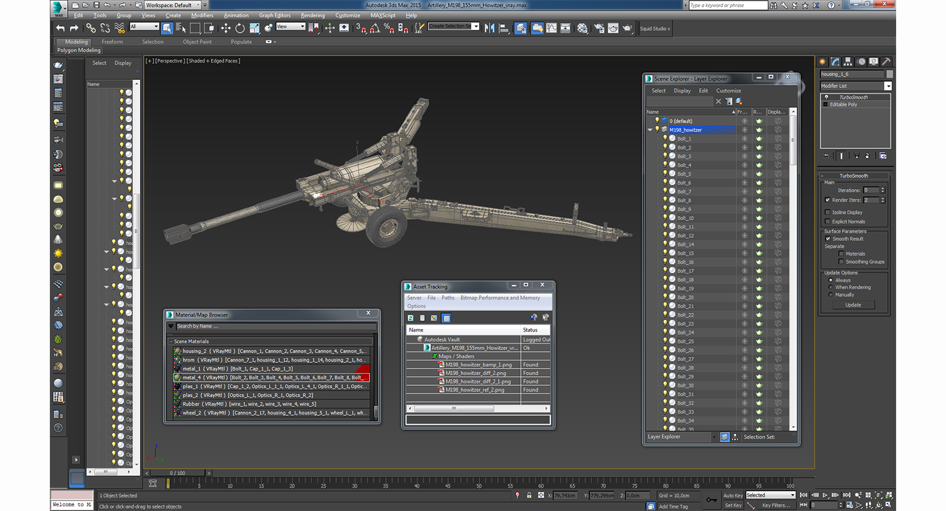Click the Set Key button
The image size is (946, 511).
733,505
